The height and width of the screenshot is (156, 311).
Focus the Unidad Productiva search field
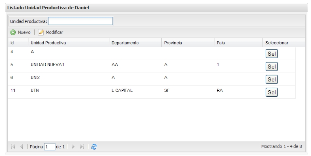click(80, 21)
